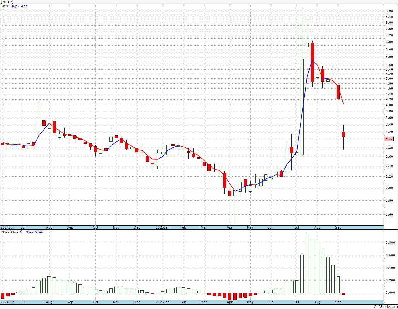Screen dimensions: 398x309
Task: Select May on the price chart time axis
Action: tap(250, 227)
